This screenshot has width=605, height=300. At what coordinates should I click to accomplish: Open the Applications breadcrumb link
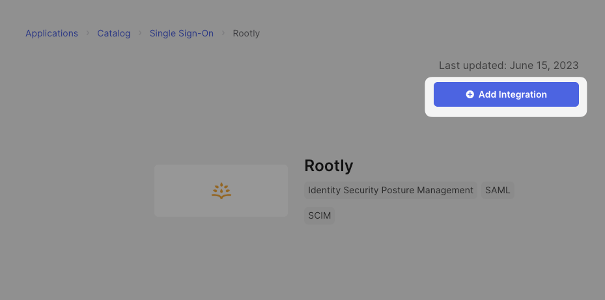click(x=51, y=34)
